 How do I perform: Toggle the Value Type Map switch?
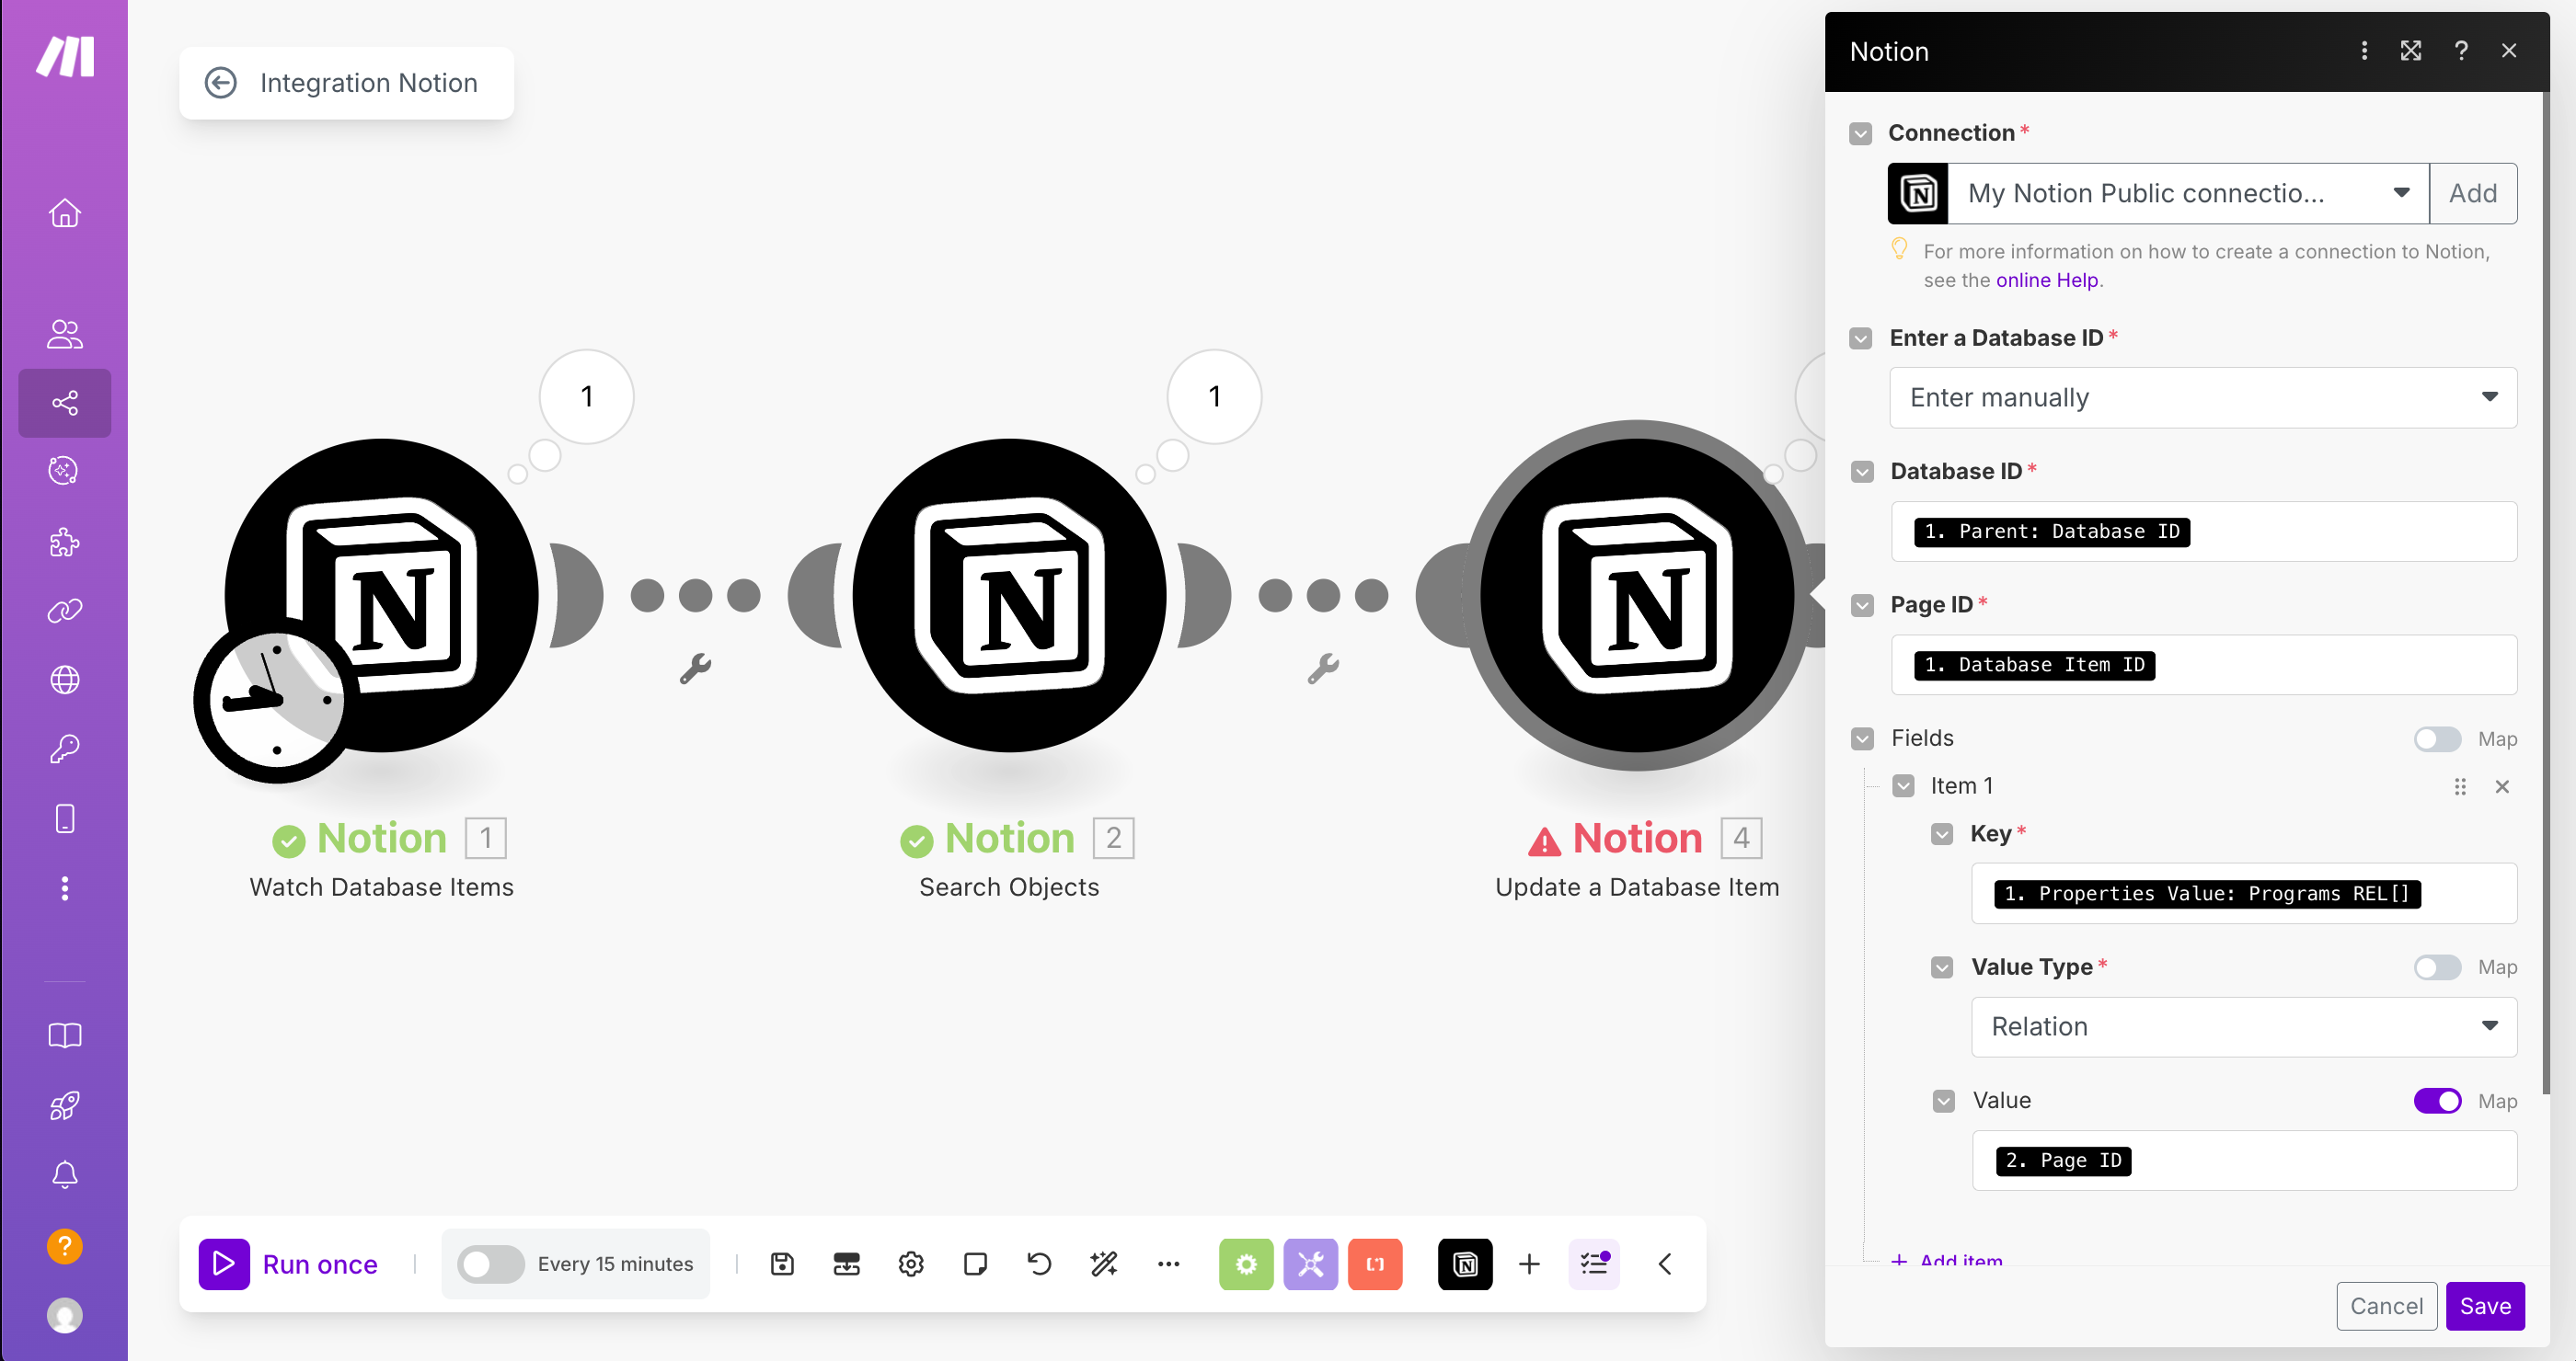(2437, 967)
